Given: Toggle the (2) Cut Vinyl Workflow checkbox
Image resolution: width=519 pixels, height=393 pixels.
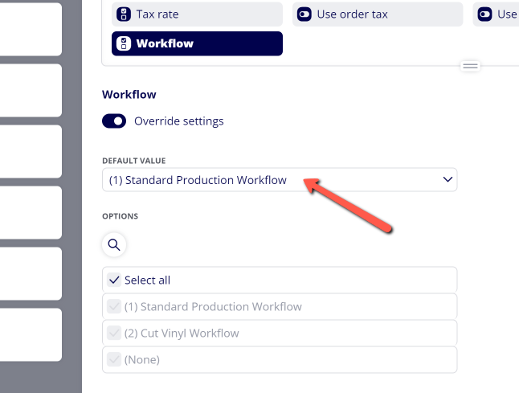Looking at the screenshot, I should (114, 333).
